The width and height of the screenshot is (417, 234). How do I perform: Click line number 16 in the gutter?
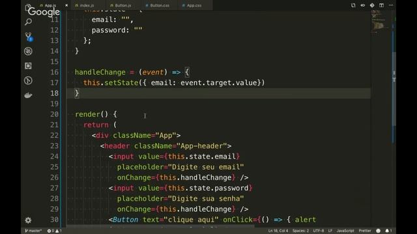pyautogui.click(x=54, y=72)
